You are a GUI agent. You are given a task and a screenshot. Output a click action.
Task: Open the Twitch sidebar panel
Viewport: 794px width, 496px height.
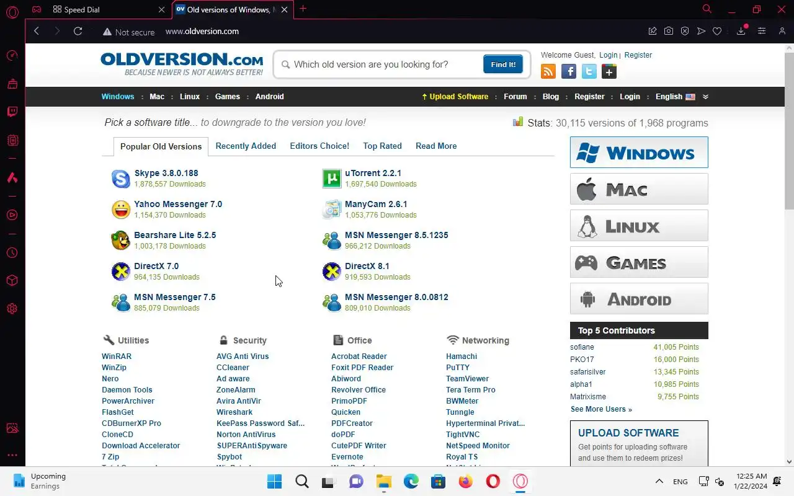click(x=12, y=112)
